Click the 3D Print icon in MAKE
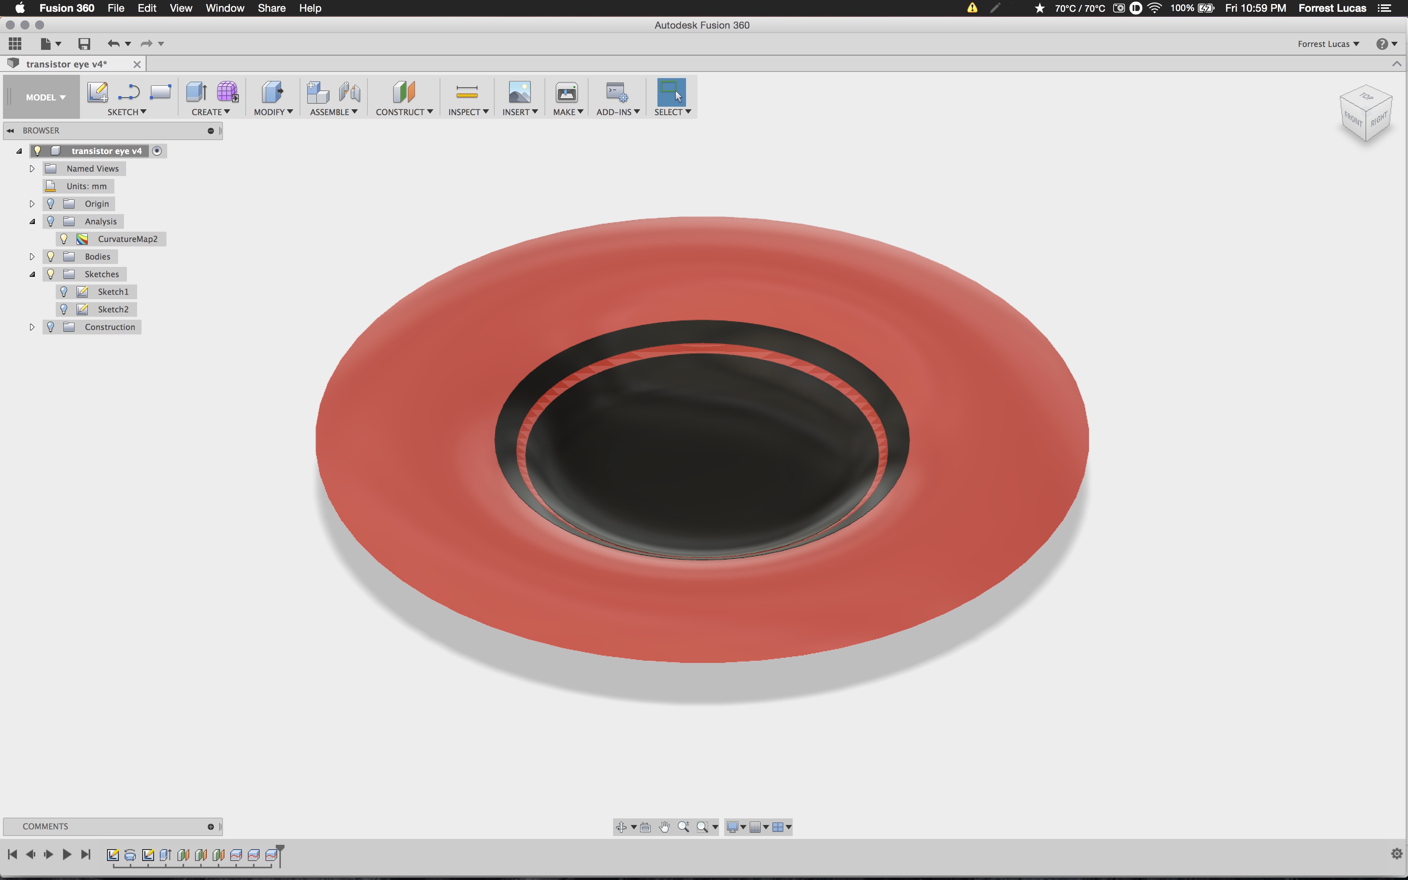Screen dimensions: 1408x880 point(566,92)
